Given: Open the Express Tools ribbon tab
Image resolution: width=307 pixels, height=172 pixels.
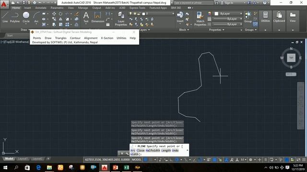Looking at the screenshot, I should point(137,8).
